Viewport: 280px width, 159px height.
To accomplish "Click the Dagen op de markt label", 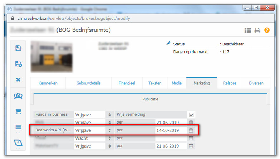I will pos(191,52).
